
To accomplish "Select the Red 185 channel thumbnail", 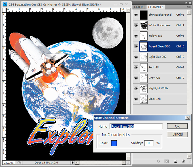I will point(144,68).
